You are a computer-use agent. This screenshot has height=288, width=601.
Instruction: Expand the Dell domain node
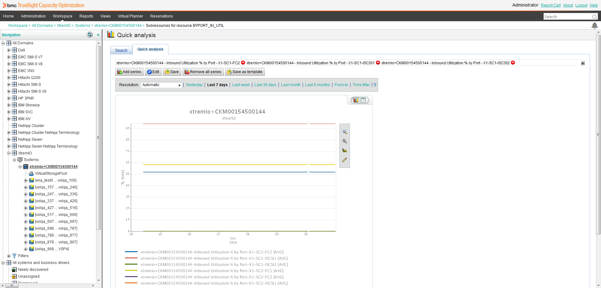pos(9,50)
